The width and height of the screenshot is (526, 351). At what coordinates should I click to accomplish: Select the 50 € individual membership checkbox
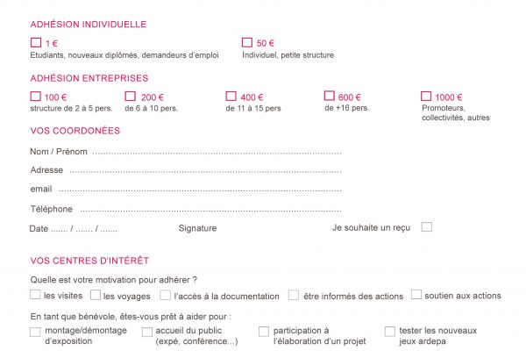click(247, 43)
